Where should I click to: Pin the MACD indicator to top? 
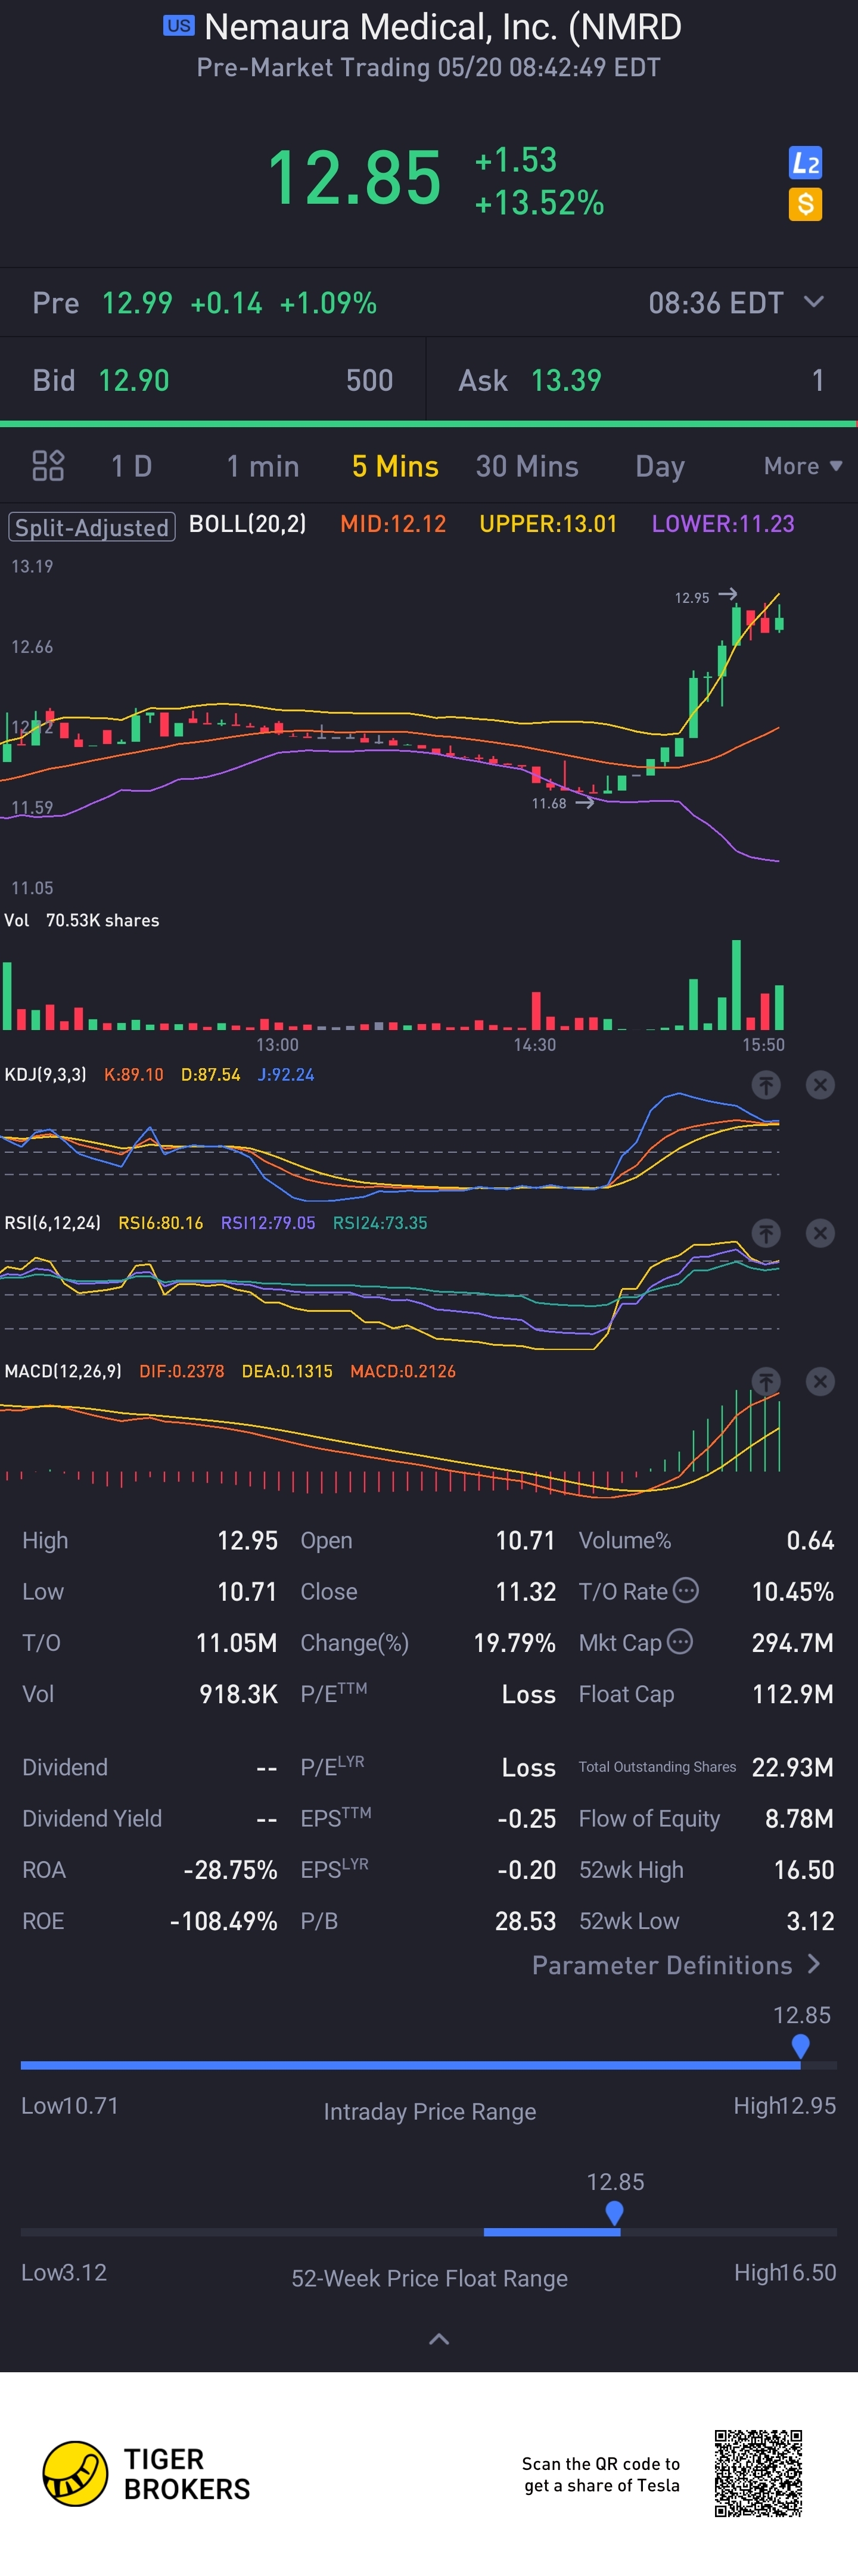[x=766, y=1381]
